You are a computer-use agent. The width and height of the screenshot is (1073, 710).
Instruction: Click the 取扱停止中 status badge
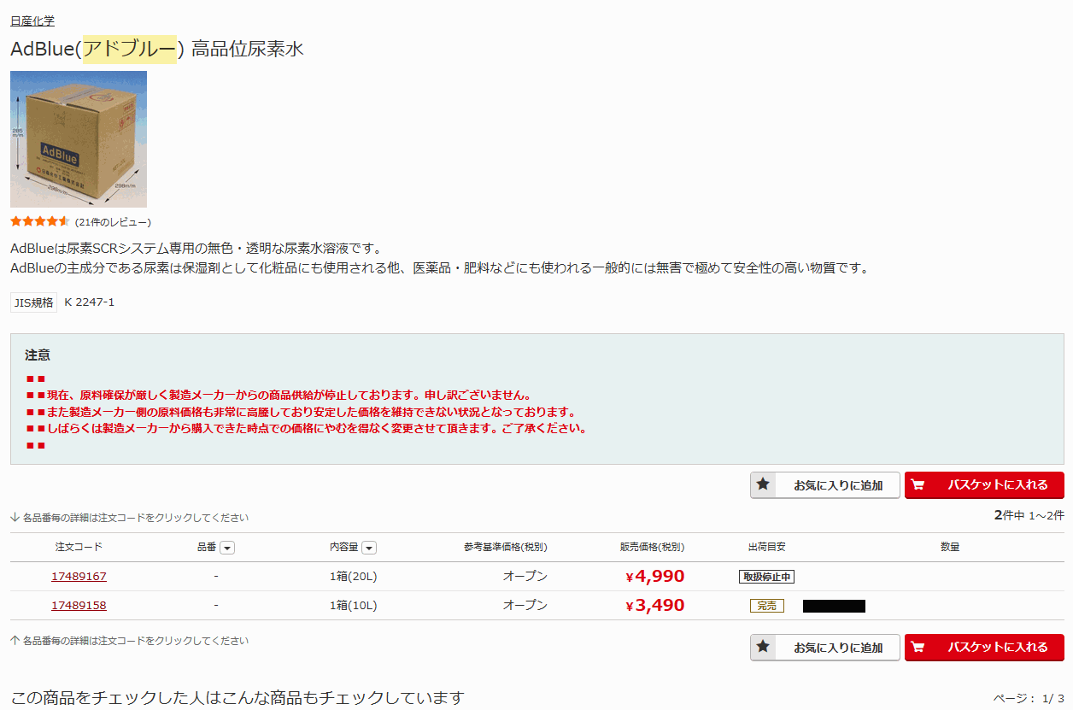(x=766, y=577)
